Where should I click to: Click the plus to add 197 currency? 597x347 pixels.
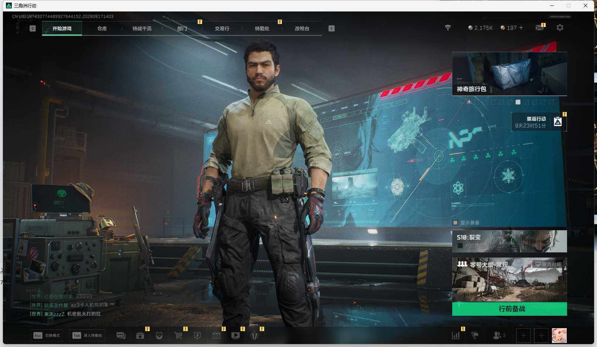pos(521,28)
